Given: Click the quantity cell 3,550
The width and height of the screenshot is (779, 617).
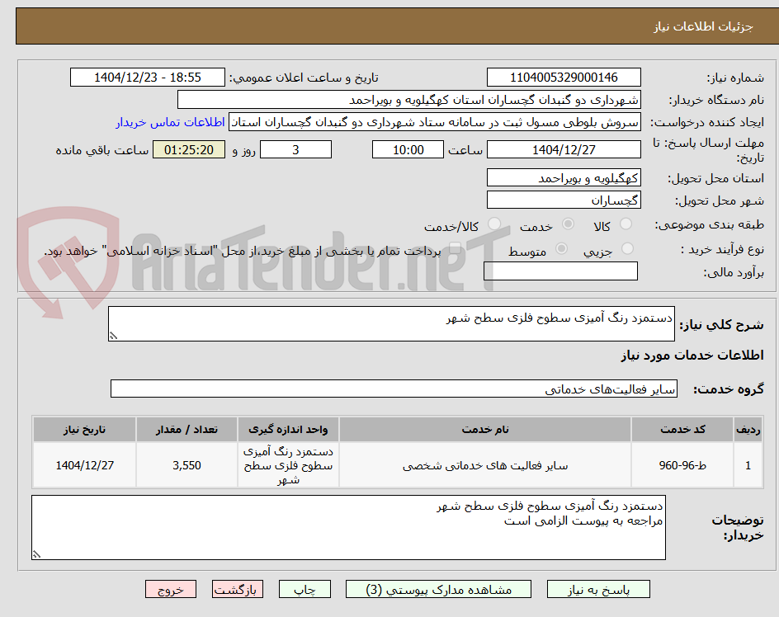Looking at the screenshot, I should point(186,465).
